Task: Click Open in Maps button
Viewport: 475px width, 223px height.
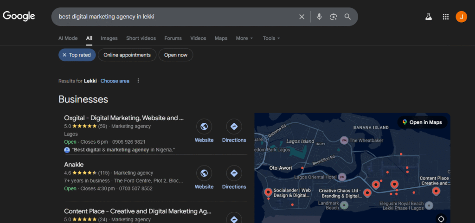Action: coord(422,122)
